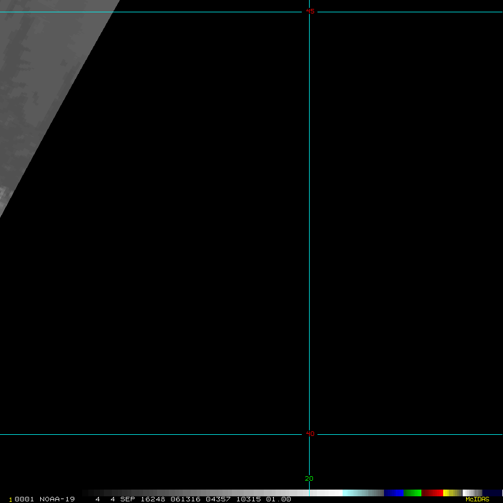Click the SEP date text in status line

(x=129, y=499)
